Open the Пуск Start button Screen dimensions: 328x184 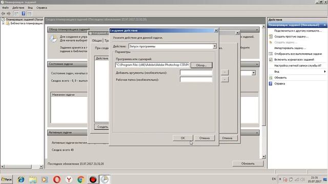[7, 179]
